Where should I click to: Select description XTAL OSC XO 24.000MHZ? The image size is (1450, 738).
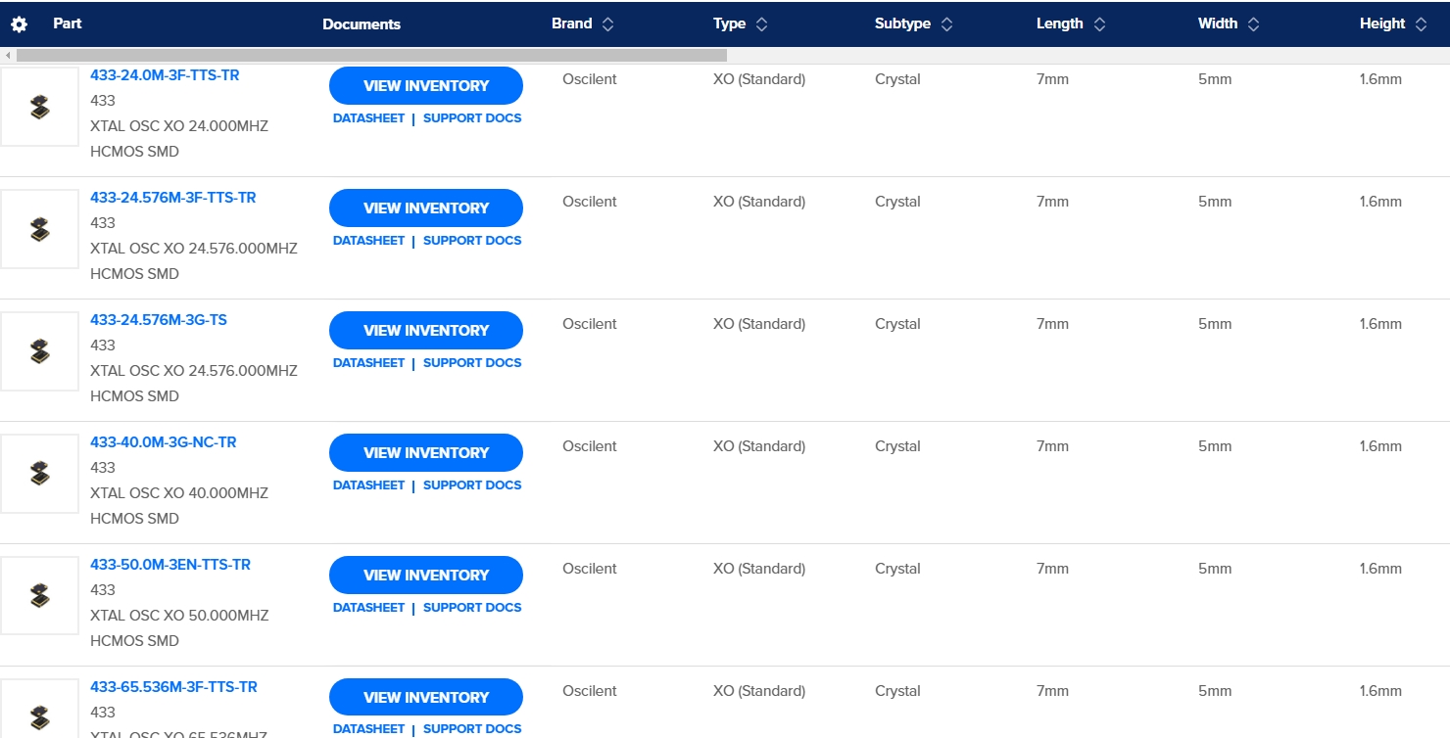pyautogui.click(x=179, y=126)
